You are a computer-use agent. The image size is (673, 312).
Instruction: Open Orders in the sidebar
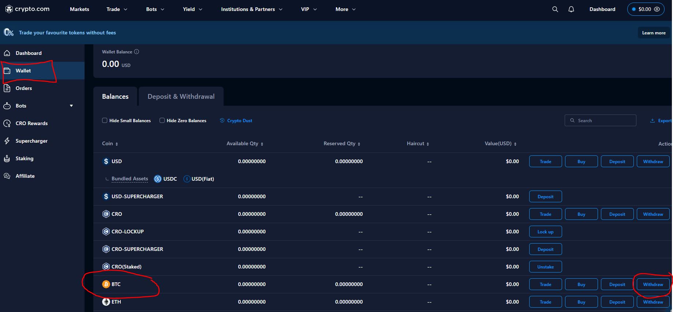[24, 88]
